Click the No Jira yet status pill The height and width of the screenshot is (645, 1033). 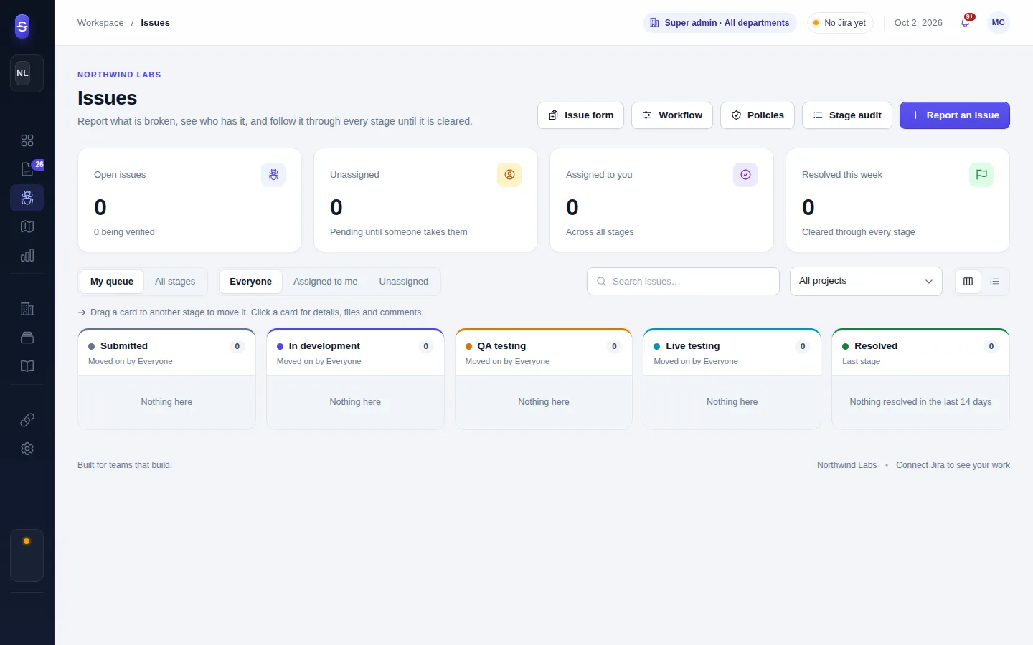tap(840, 23)
